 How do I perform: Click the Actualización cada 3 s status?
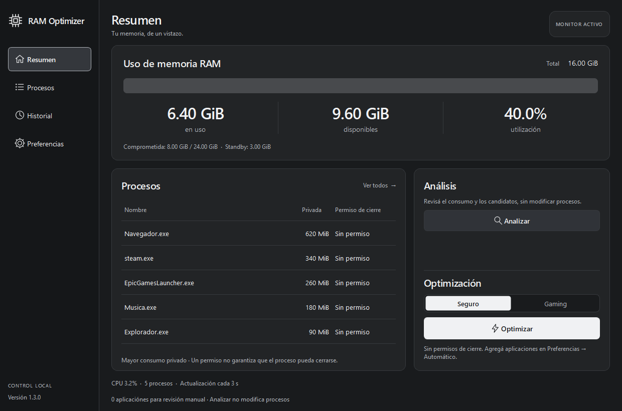(x=209, y=383)
